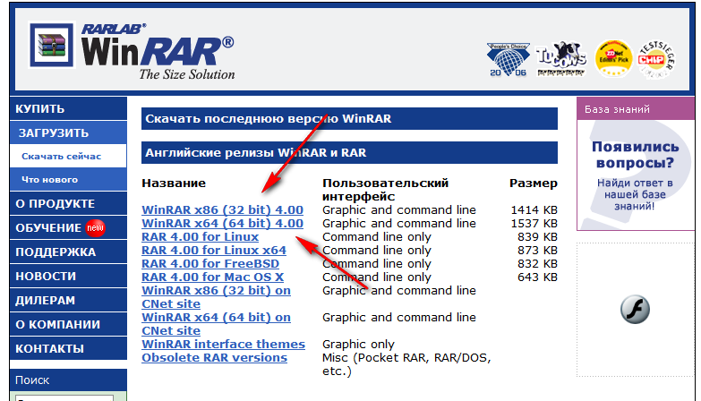This screenshot has width=701, height=401.
Task: Open the НОВОСТИ menu item
Action: click(68, 276)
